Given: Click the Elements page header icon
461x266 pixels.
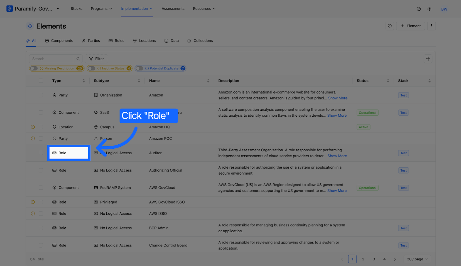Looking at the screenshot, I should click(x=30, y=26).
